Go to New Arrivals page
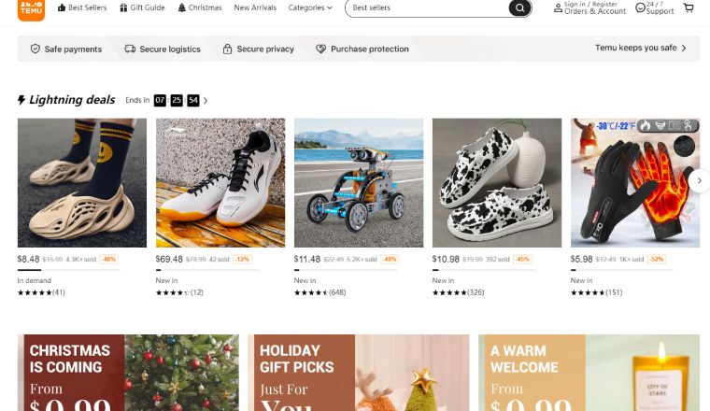This screenshot has height=411, width=710. click(x=255, y=8)
